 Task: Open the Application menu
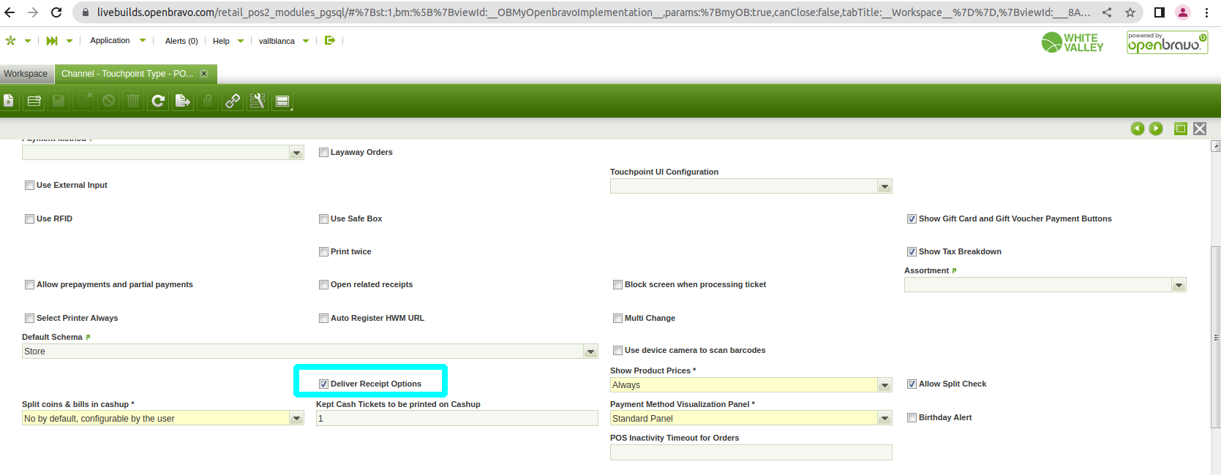click(110, 41)
